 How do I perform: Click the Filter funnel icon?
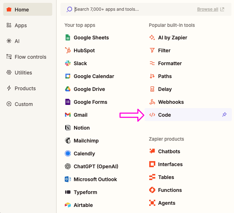[x=152, y=50]
